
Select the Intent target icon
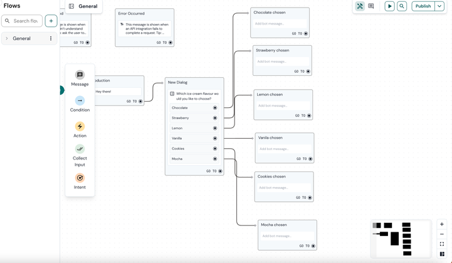pos(80,178)
